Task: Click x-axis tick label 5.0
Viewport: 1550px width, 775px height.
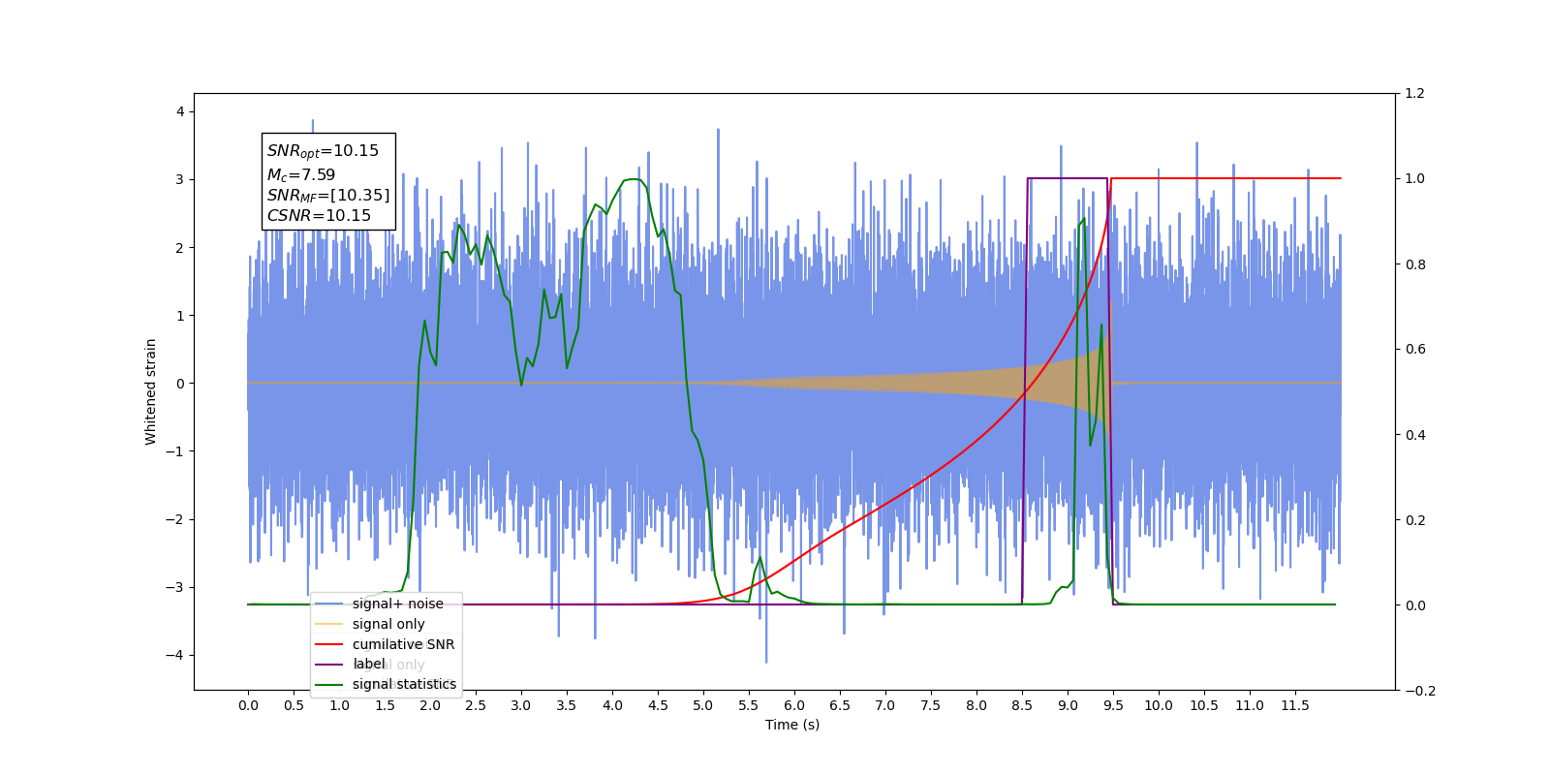Action: [x=703, y=705]
